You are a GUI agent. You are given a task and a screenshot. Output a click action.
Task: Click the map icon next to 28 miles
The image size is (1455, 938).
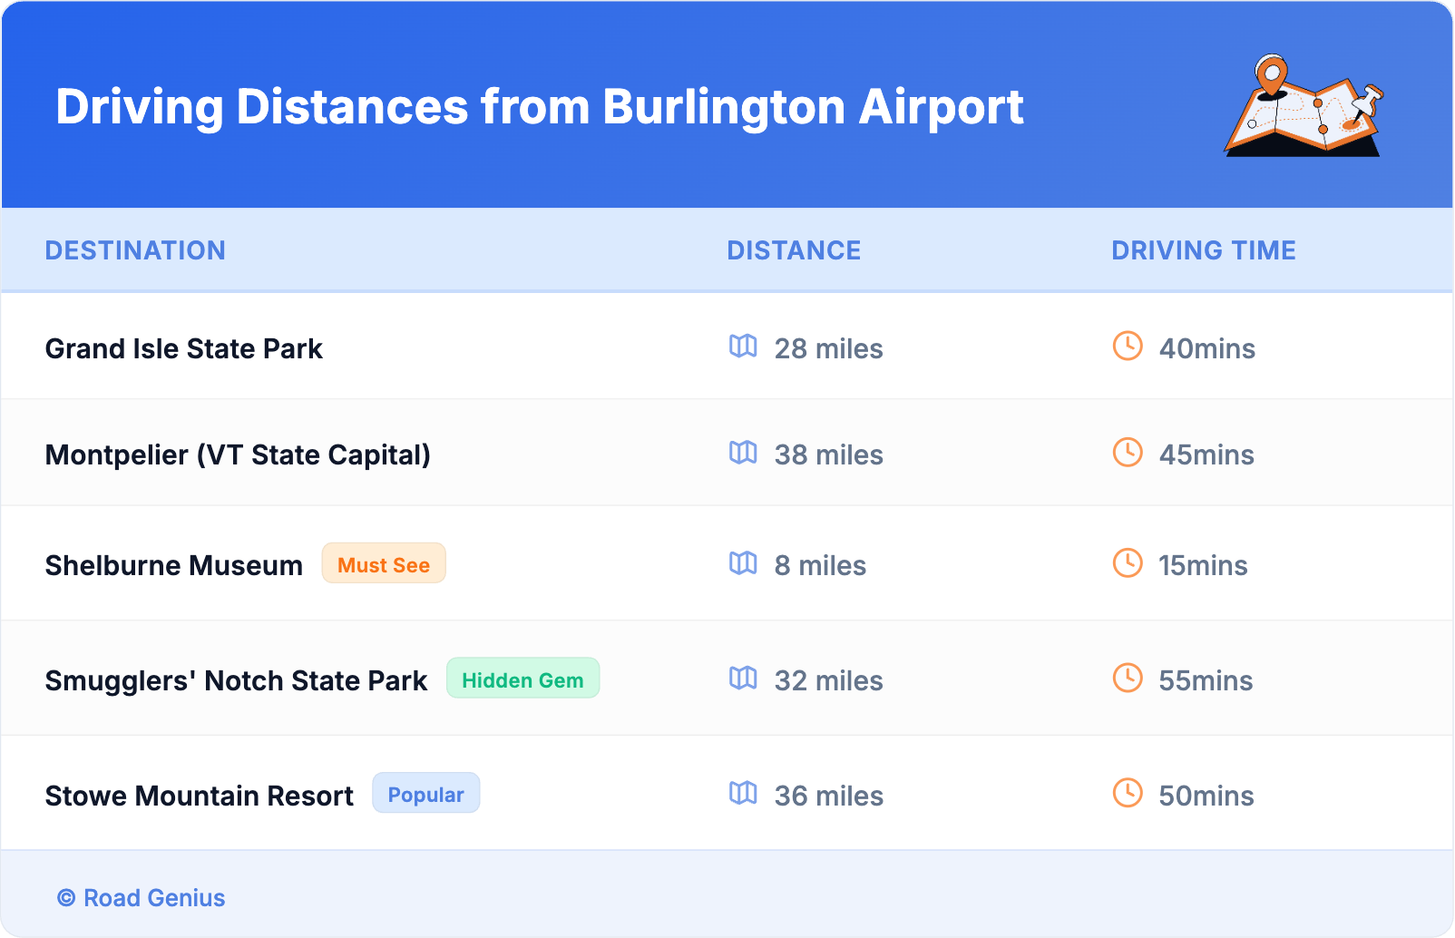(x=744, y=347)
